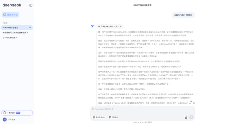Collapse the 已深度思考 thinking section
251x124 pixels.
coord(110,26)
